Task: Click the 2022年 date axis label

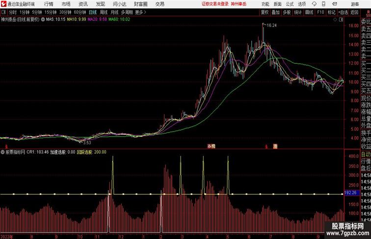Action: [x=7, y=237]
